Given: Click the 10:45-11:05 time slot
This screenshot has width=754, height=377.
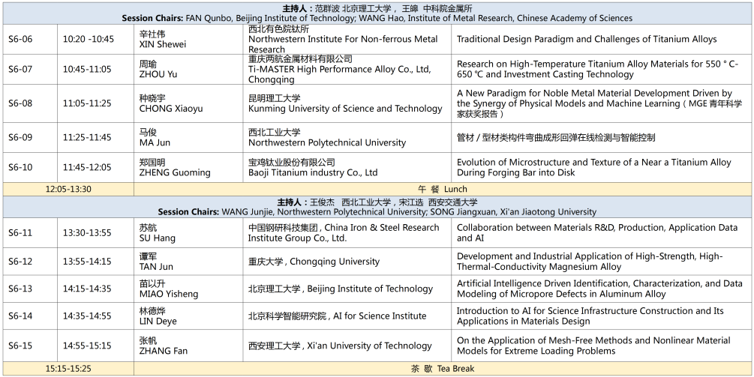Looking at the screenshot, I should pos(86,69).
